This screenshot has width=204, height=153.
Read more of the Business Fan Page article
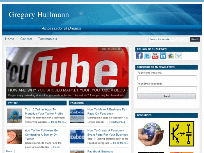pyautogui.click(x=117, y=122)
